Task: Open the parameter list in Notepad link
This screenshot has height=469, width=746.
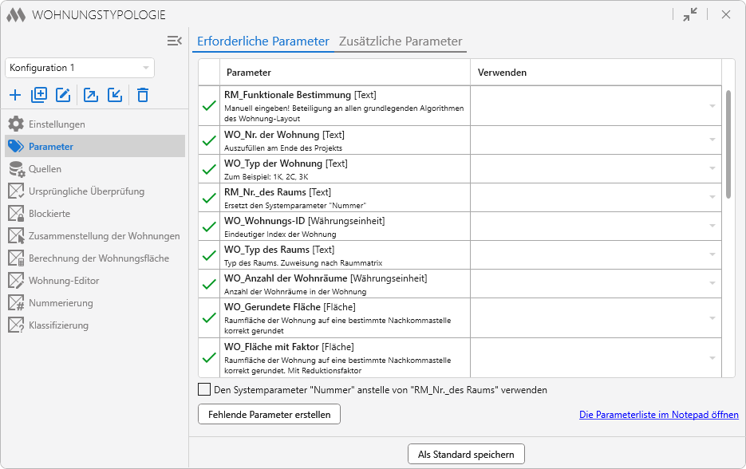Action: (658, 415)
